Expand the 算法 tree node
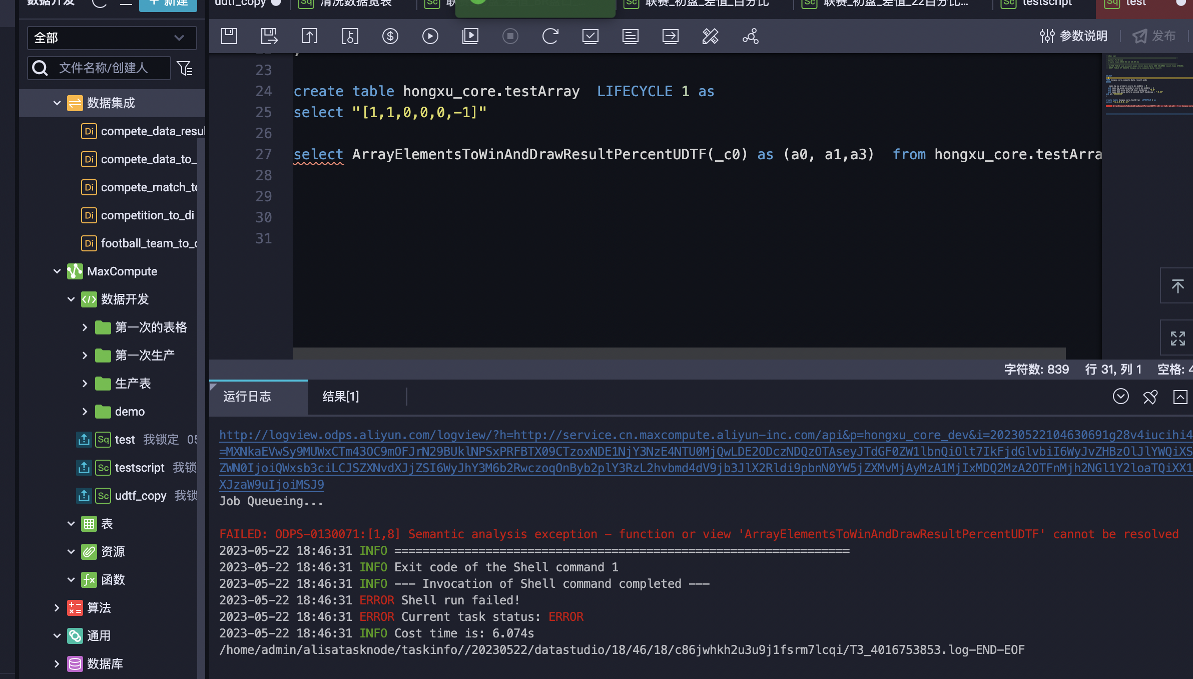Screen dimensions: 1193x679 pos(57,608)
